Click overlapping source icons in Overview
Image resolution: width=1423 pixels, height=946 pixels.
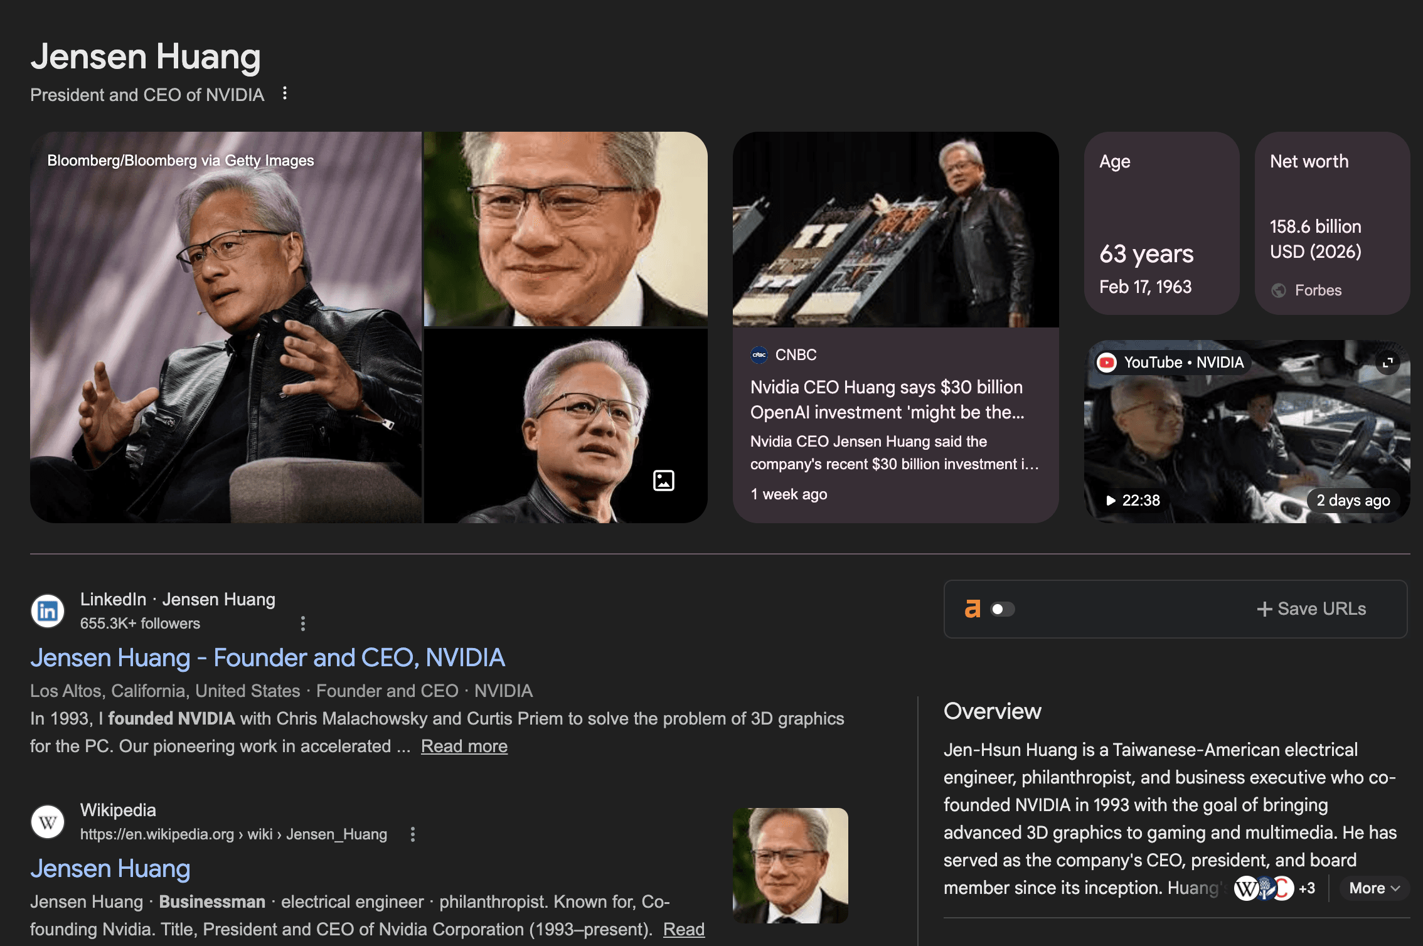[x=1264, y=888]
